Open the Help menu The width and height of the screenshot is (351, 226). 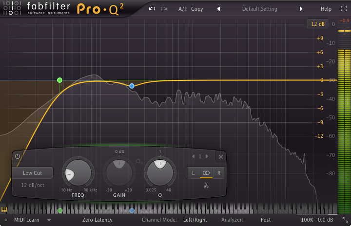pos(326,9)
